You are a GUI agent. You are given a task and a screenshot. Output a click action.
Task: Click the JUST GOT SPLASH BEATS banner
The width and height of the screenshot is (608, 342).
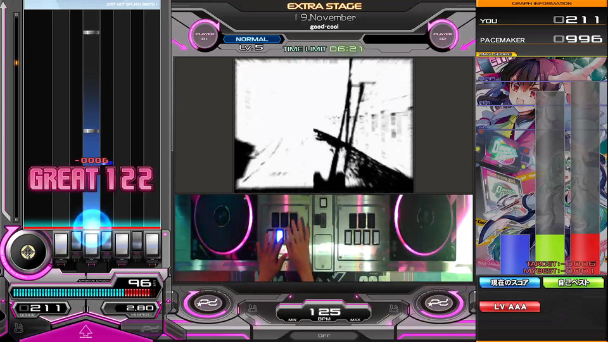[x=132, y=4]
